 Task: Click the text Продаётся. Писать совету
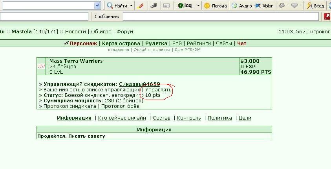pyautogui.click(x=71, y=136)
